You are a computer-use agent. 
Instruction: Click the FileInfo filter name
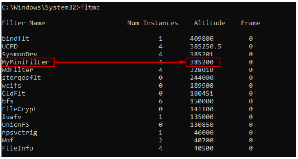tap(18, 148)
